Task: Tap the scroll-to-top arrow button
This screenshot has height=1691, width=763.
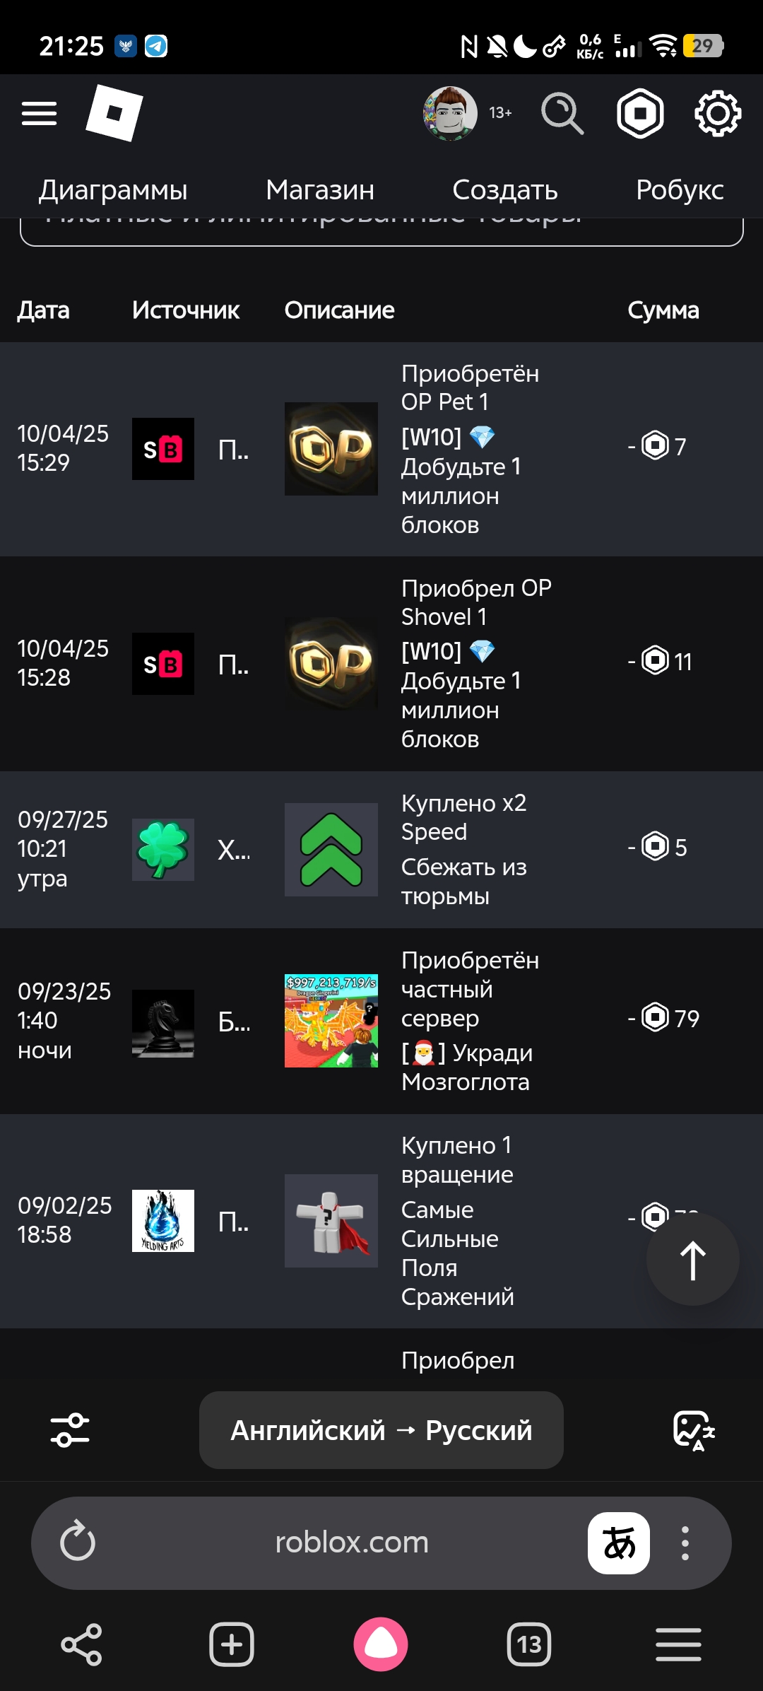Action: click(692, 1260)
